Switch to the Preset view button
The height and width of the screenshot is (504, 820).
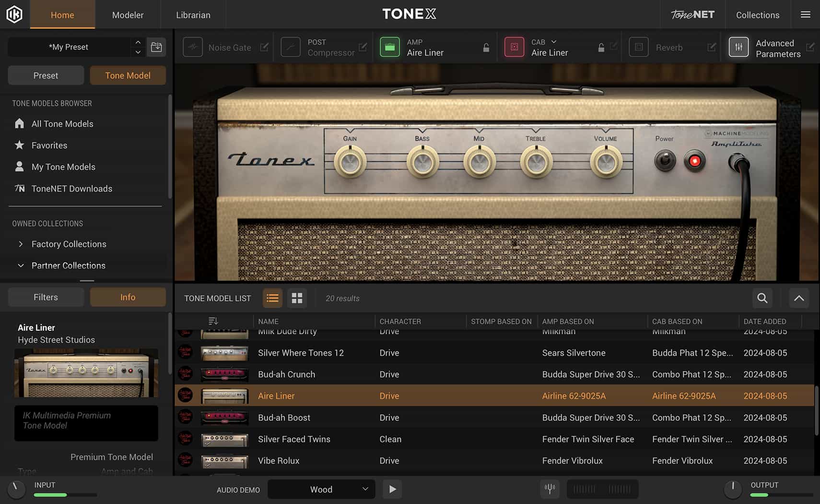[46, 75]
